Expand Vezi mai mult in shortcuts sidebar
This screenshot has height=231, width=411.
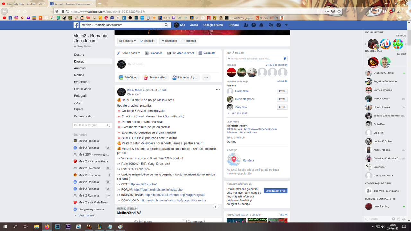click(x=85, y=215)
